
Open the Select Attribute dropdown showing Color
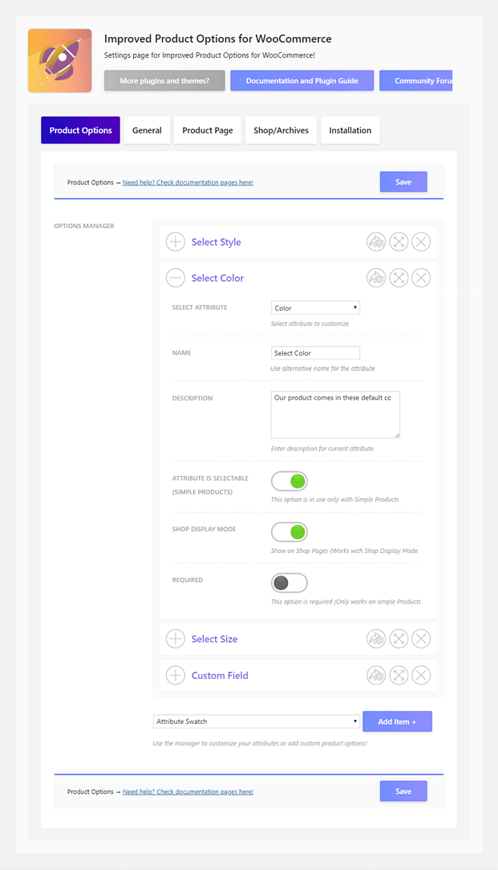pyautogui.click(x=315, y=307)
